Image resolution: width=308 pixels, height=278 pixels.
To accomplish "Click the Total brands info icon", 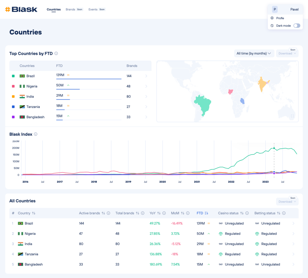I will (143, 213).
